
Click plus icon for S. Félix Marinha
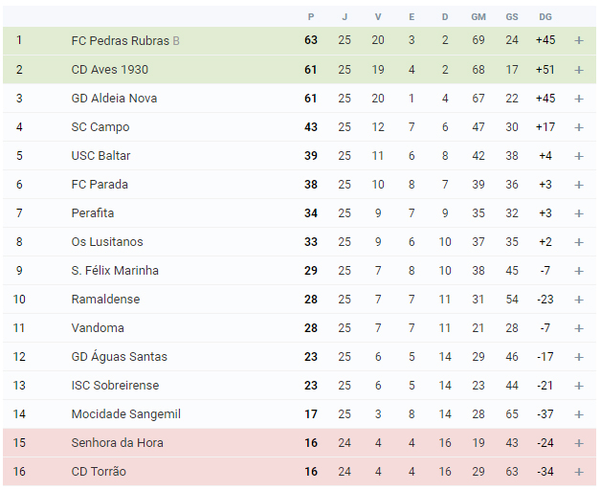(579, 271)
